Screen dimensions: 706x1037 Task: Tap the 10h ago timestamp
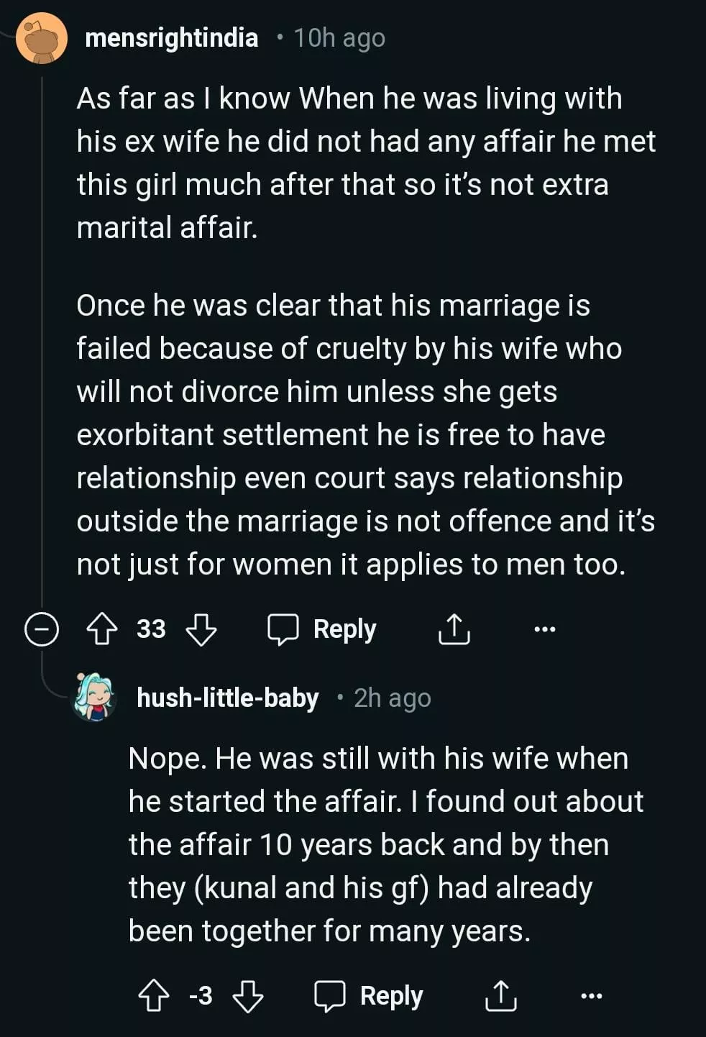(x=339, y=37)
